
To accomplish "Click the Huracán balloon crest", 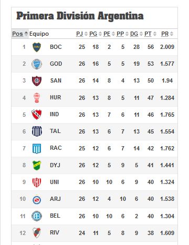I will pos(37,98).
